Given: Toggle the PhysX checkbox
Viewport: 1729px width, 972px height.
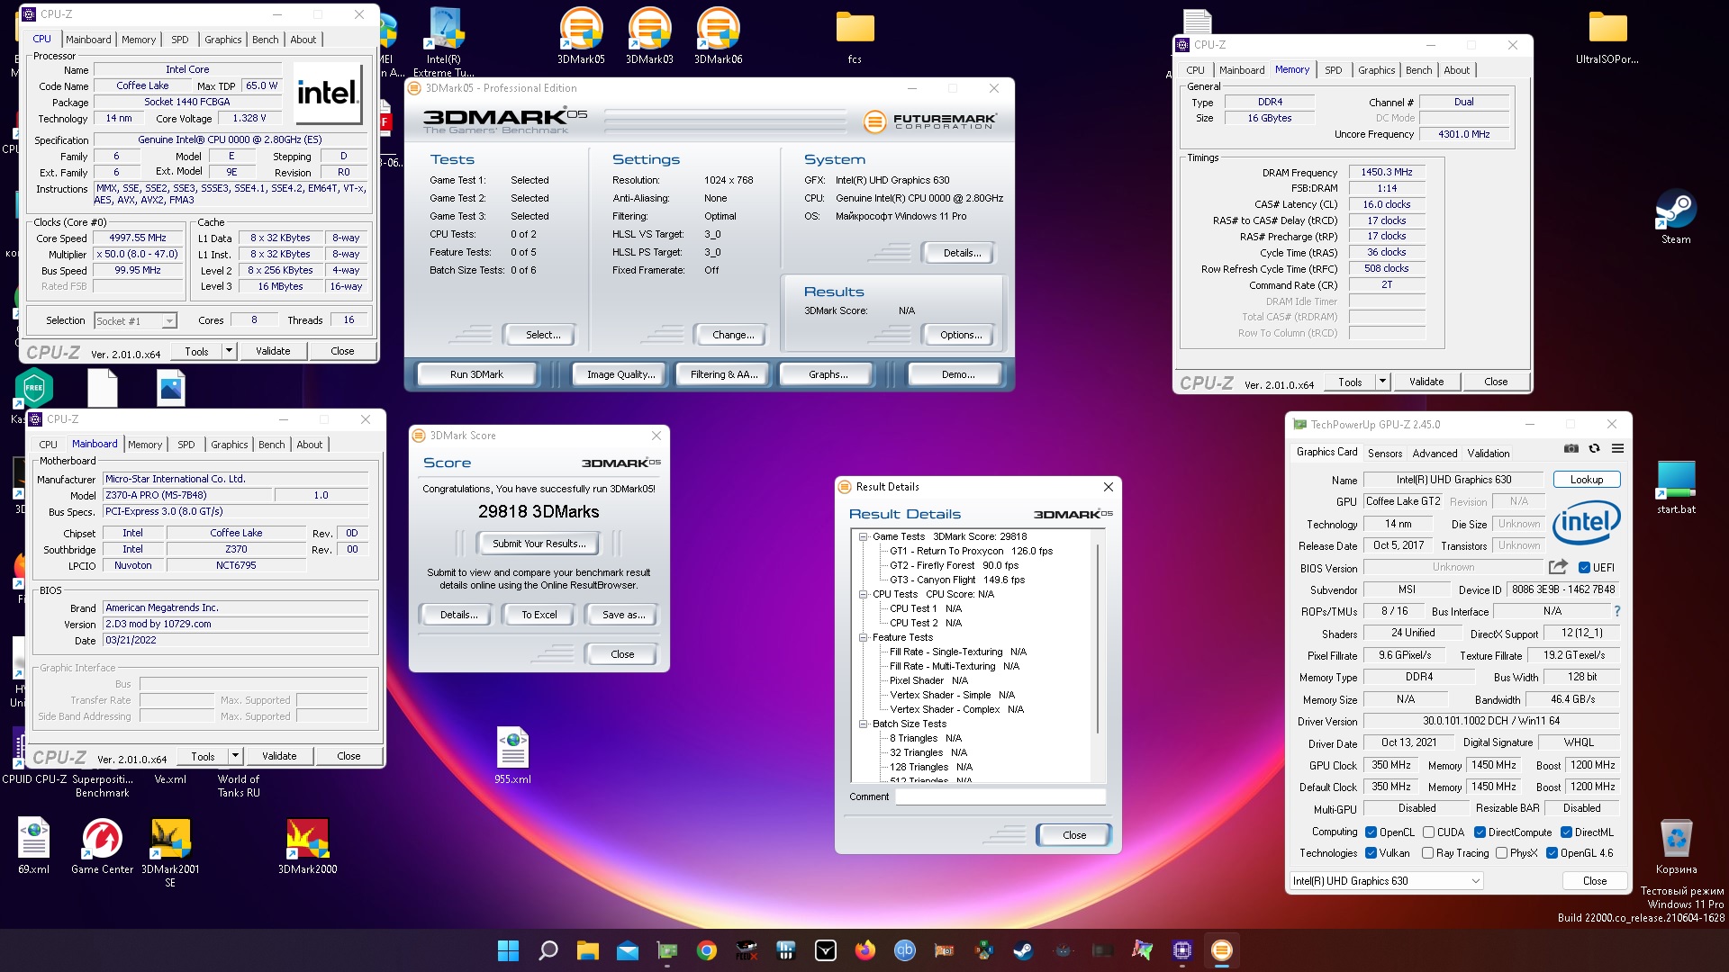Looking at the screenshot, I should click(1501, 853).
